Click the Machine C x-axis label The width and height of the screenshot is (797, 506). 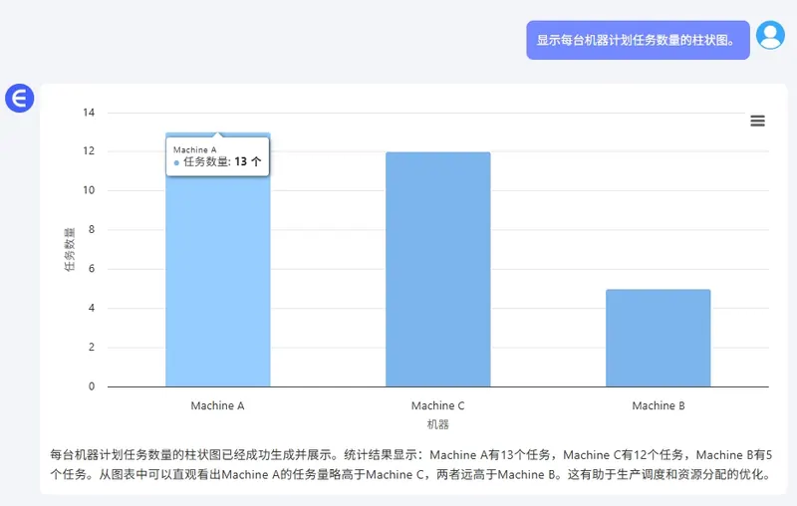coord(437,406)
